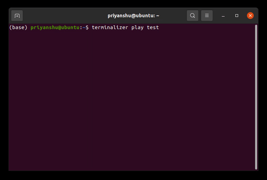The height and width of the screenshot is (180, 267).
Task: Click the word test in command
Action: (153, 27)
